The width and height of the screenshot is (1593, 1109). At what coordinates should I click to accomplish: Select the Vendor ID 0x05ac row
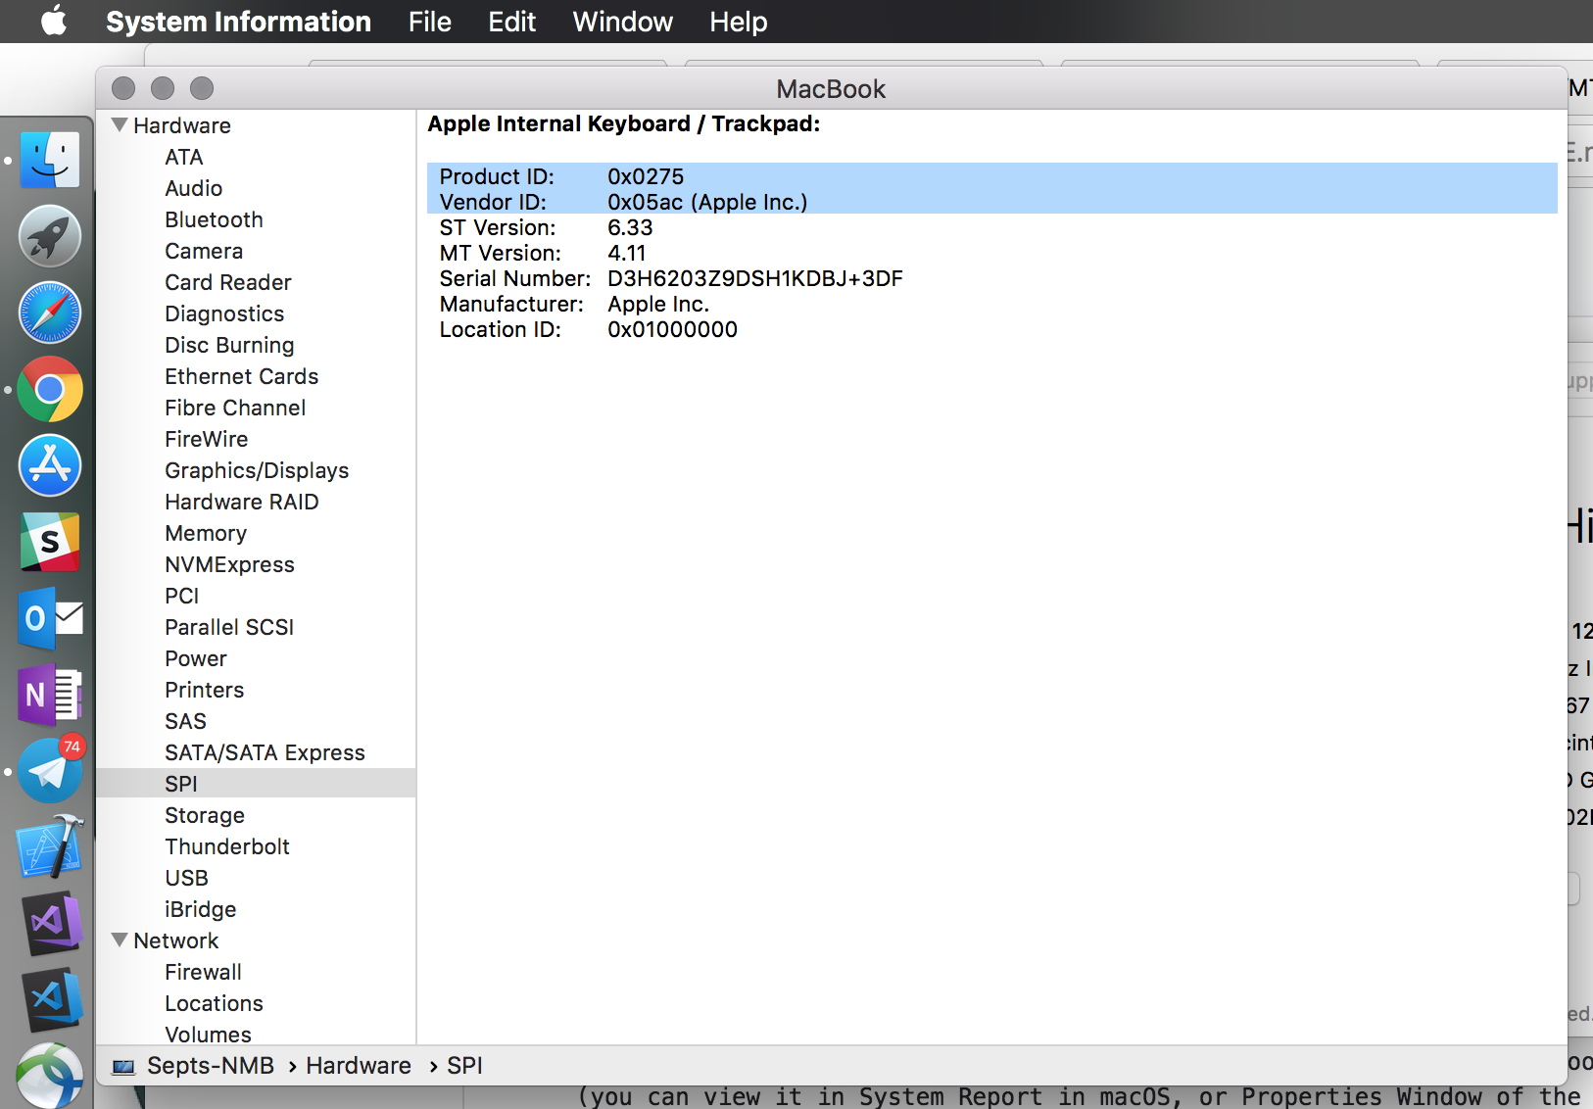point(992,202)
